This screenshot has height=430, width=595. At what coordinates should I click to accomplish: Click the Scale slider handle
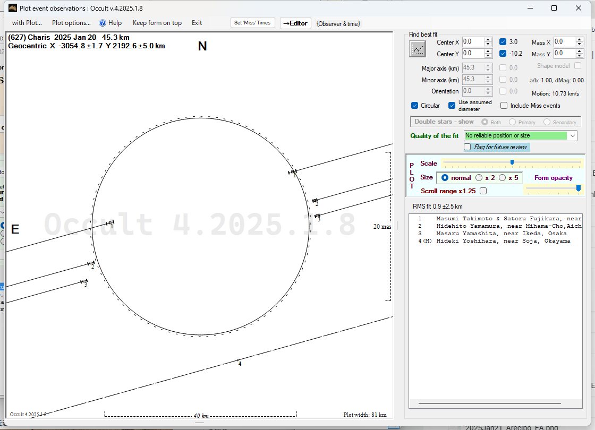(x=512, y=162)
